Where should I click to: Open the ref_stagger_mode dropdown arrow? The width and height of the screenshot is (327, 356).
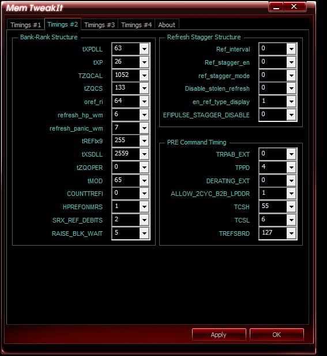(291, 75)
